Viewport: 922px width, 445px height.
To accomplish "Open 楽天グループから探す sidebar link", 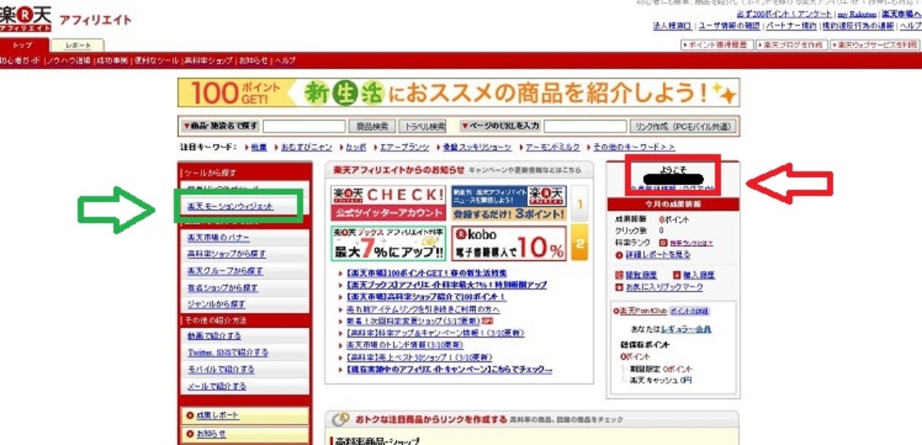I will 225,271.
